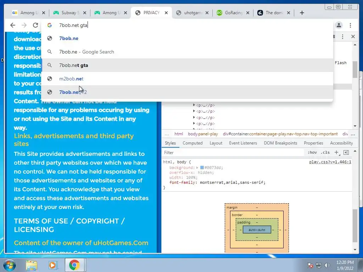Click the #0073dd background color swatch

click(x=202, y=168)
